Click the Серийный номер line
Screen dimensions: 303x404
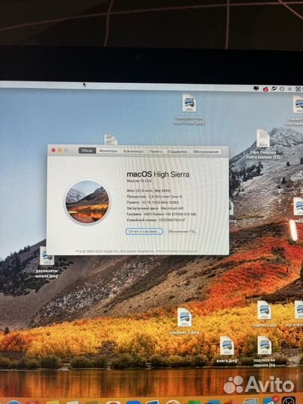point(156,220)
